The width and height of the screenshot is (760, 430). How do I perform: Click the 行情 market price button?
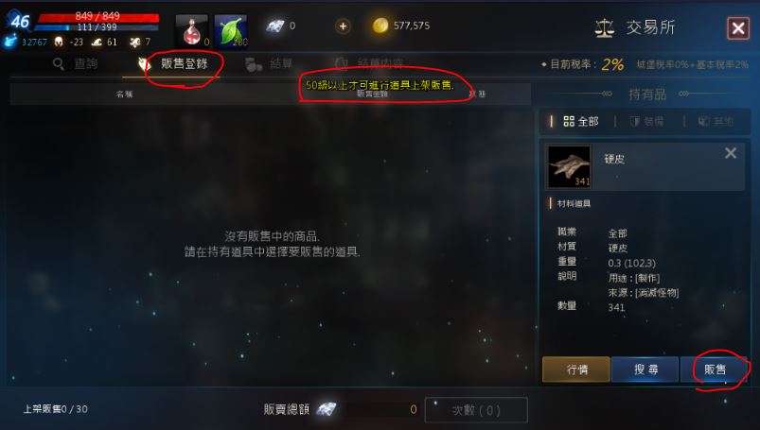click(576, 370)
